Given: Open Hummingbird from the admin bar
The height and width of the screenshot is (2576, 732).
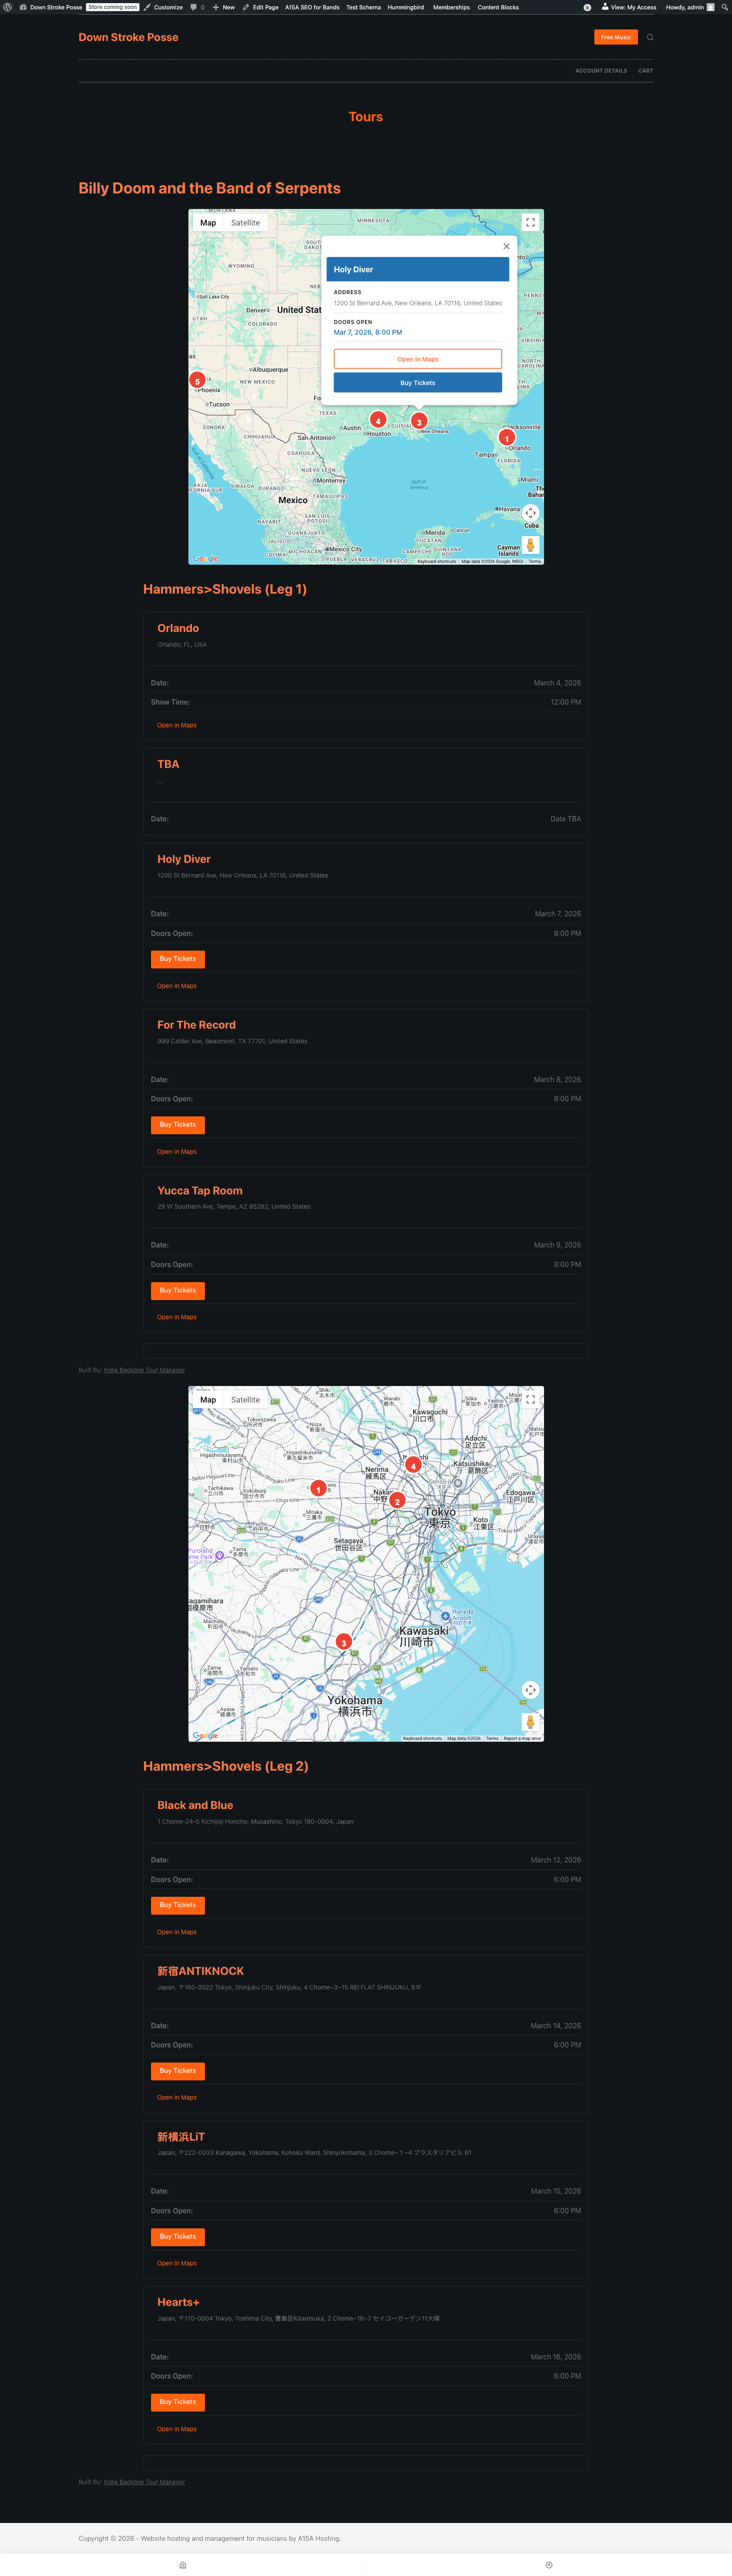Looking at the screenshot, I should pos(405,7).
